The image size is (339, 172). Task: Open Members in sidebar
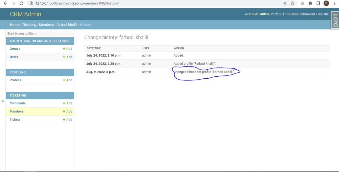[17, 111]
